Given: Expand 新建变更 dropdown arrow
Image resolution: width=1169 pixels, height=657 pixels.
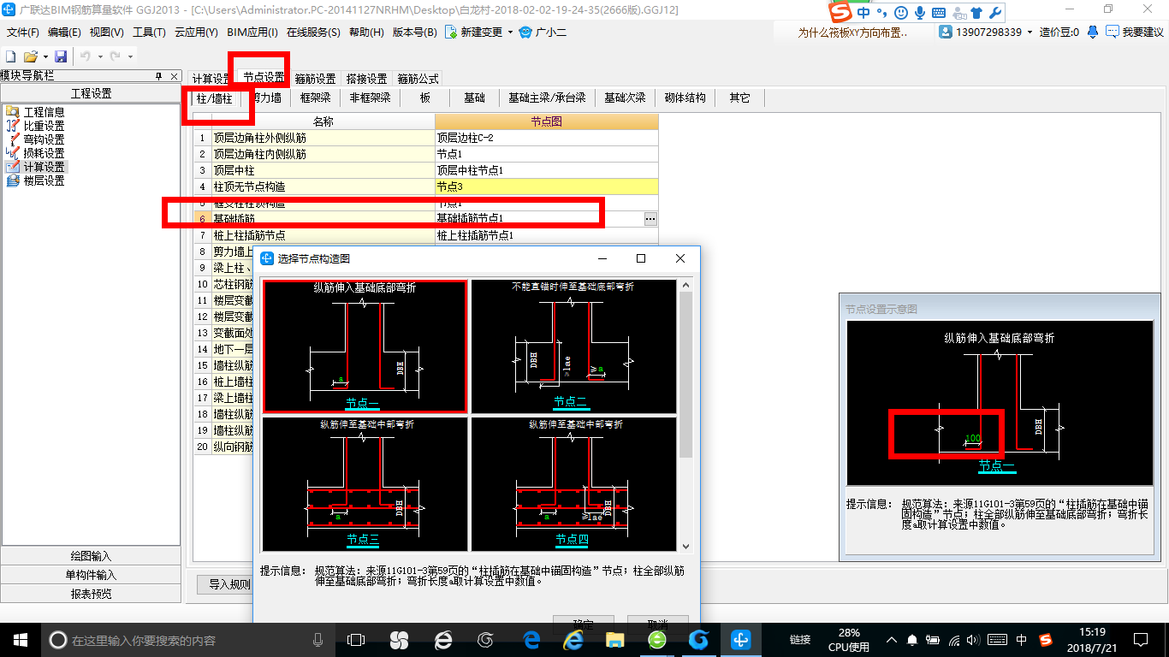Looking at the screenshot, I should (510, 33).
